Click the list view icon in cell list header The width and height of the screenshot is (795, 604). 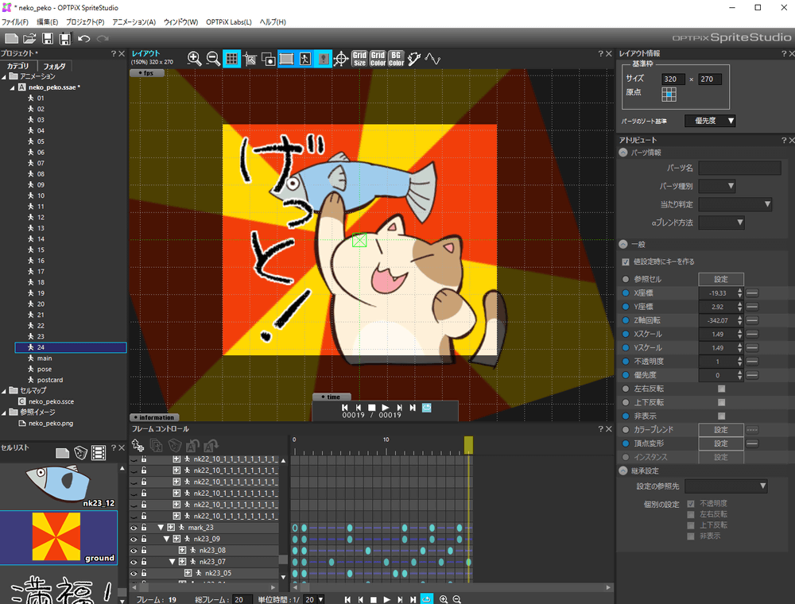(99, 452)
